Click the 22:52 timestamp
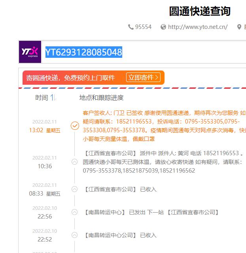The width and height of the screenshot is (246, 253). tap(45, 240)
